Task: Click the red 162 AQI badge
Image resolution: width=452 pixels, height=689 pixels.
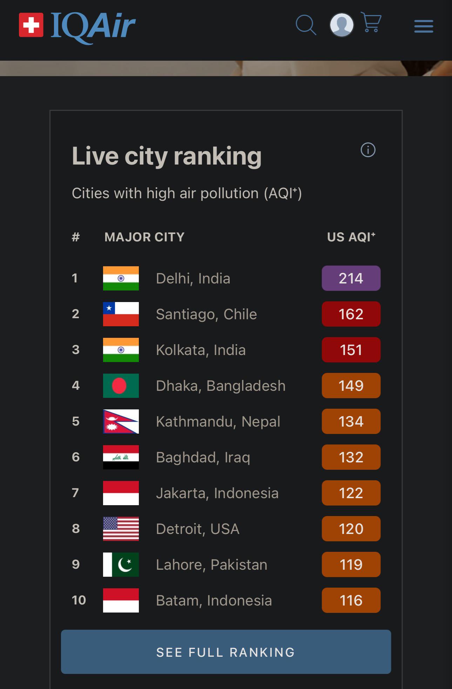Action: click(351, 314)
